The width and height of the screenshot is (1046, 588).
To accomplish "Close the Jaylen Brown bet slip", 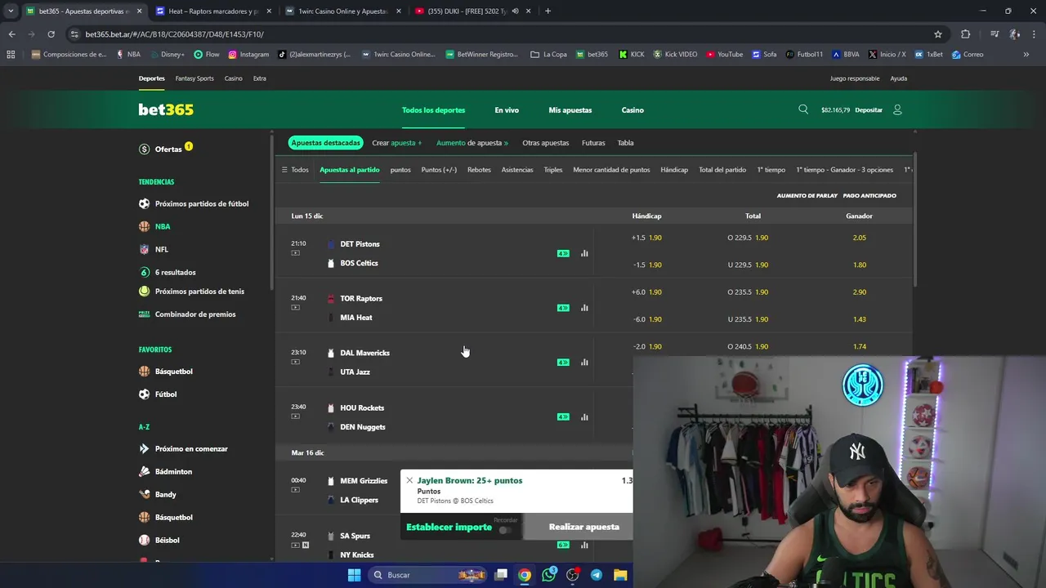I will 409,480.
